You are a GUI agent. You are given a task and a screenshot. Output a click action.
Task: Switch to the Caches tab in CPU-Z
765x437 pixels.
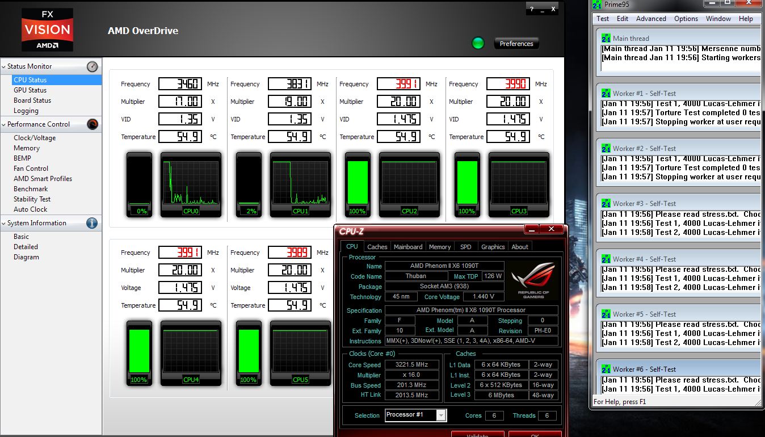tap(377, 247)
